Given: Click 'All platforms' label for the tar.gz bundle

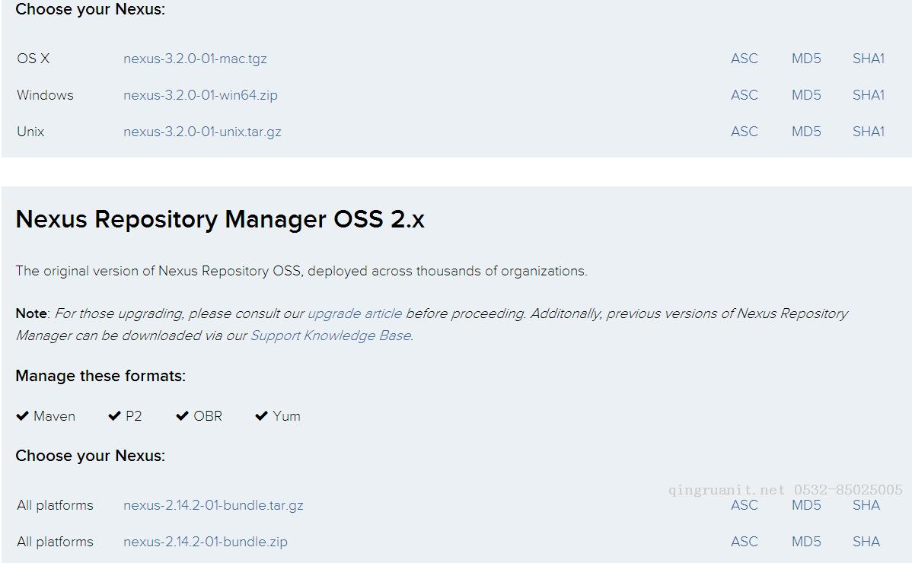Looking at the screenshot, I should pos(55,505).
